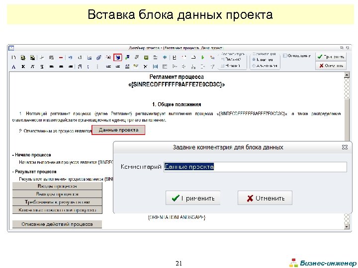Click the 1. Общие положения heading
Image resolution: width=358 pixels, height=268 pixels.
pyautogui.click(x=177, y=104)
